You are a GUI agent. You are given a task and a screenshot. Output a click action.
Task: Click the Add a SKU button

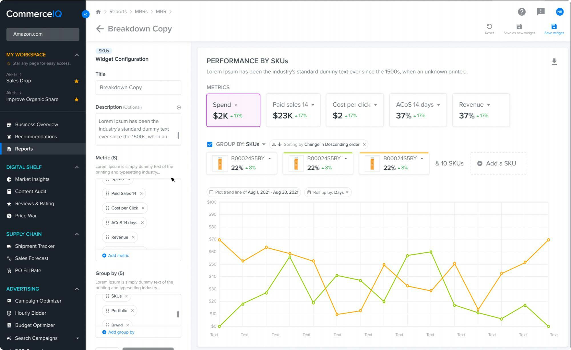[x=498, y=163]
